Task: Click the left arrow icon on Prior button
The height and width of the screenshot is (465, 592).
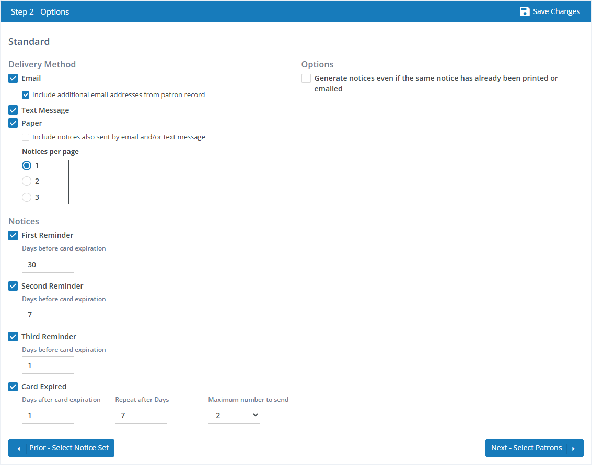Action: point(18,448)
